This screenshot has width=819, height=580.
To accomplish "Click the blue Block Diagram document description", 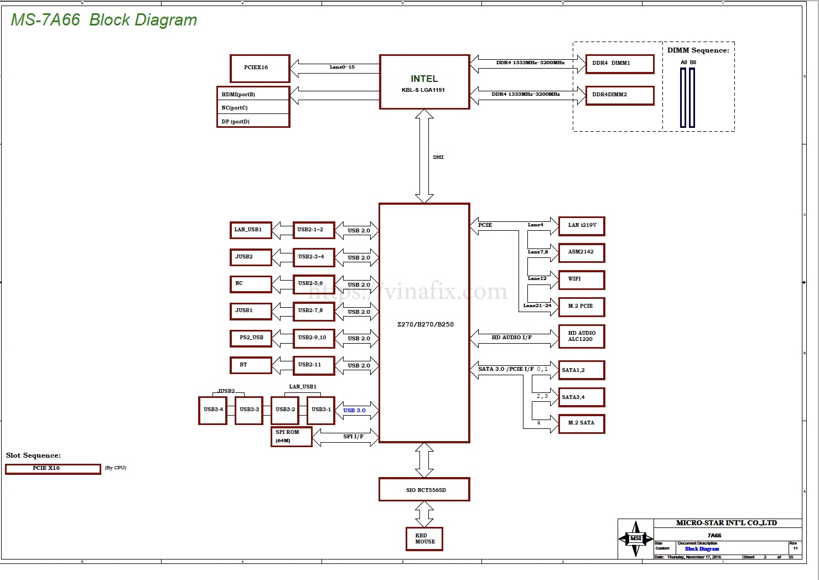I will pos(702,549).
